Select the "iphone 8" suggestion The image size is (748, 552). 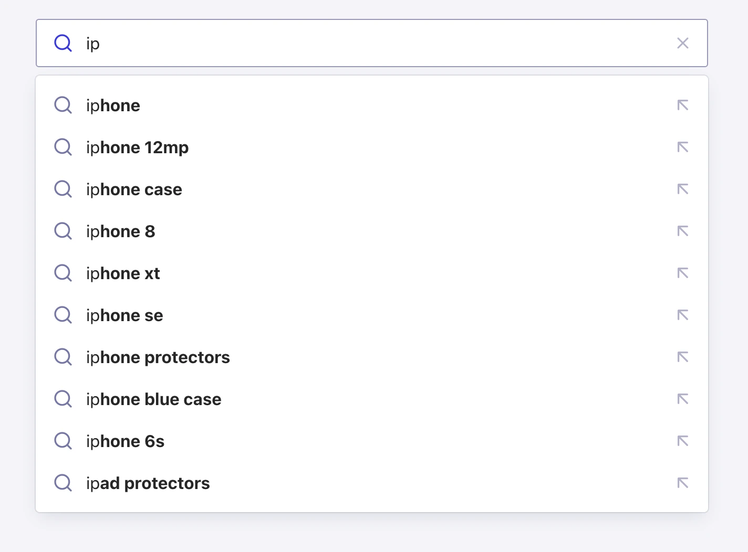pos(120,231)
